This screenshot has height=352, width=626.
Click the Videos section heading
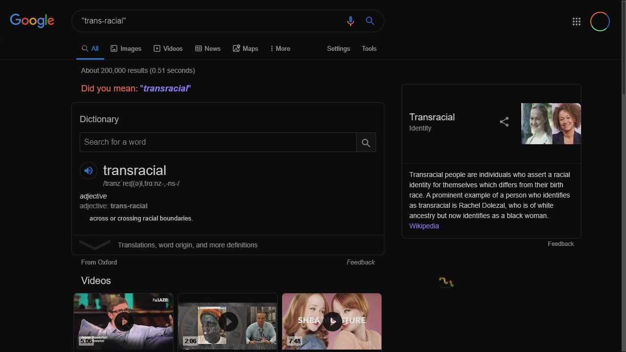(96, 281)
